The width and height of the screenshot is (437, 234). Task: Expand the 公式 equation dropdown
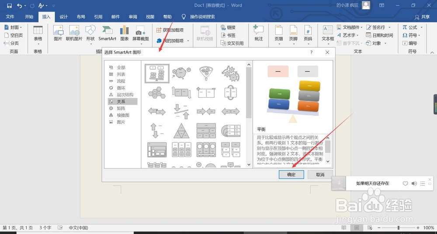[x=422, y=28]
